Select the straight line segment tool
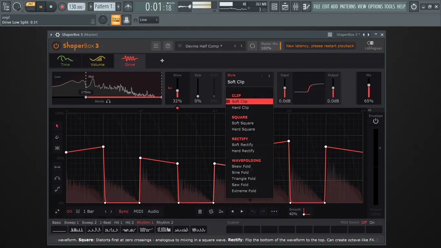 pyautogui.click(x=57, y=167)
